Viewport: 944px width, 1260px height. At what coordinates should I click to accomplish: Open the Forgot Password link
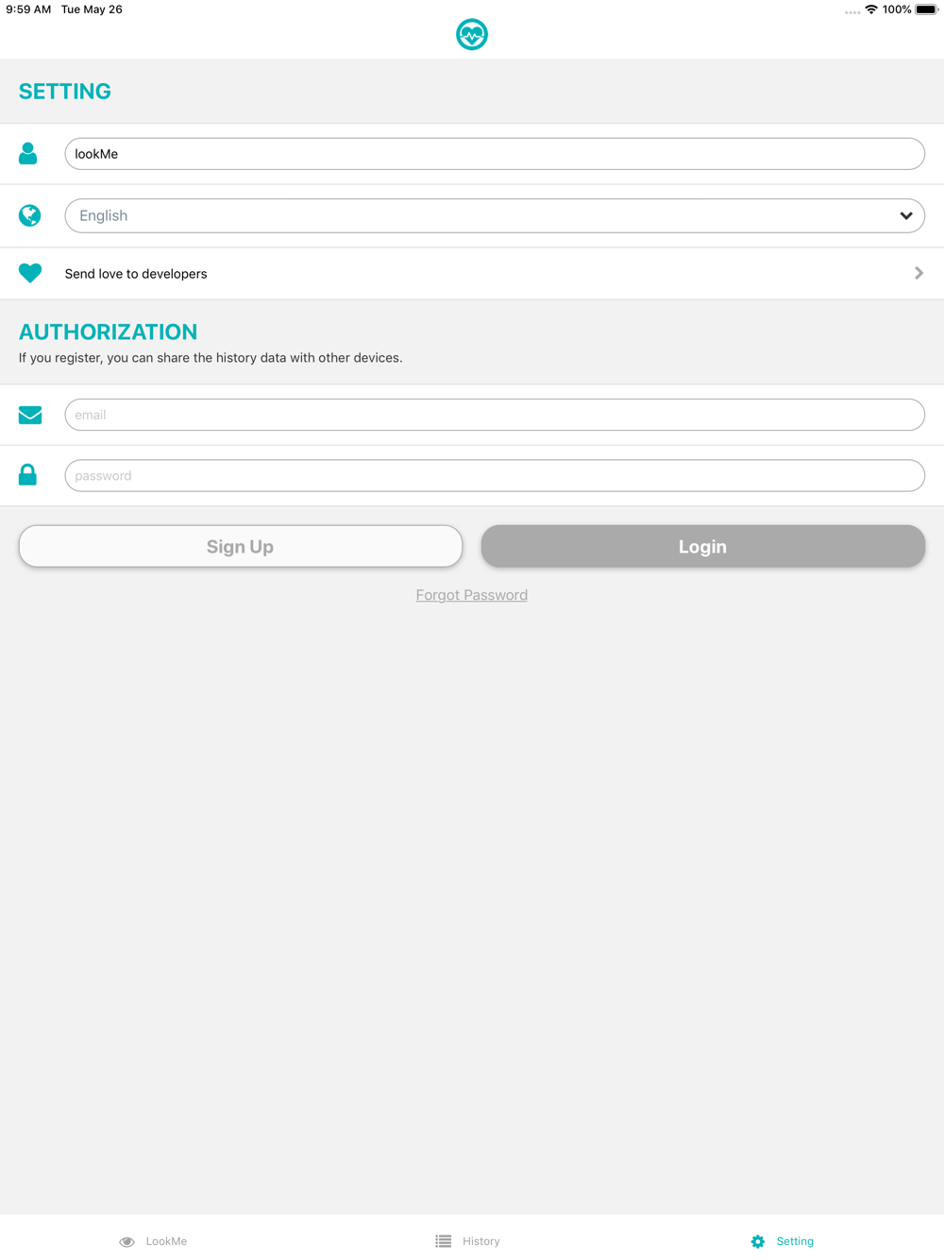pyautogui.click(x=472, y=595)
